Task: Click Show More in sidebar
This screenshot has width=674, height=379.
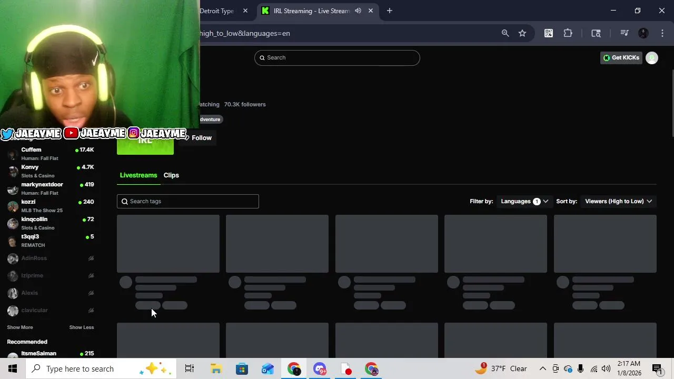Action: tap(20, 327)
